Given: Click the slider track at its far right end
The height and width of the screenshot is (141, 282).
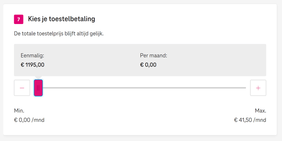Looking at the screenshot, I should click(x=244, y=88).
